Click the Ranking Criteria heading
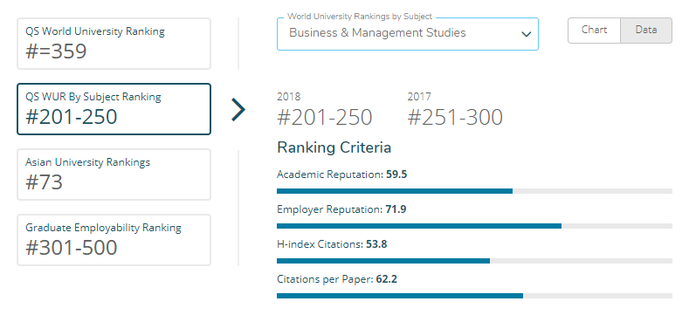Image resolution: width=696 pixels, height=315 pixels. tap(334, 147)
